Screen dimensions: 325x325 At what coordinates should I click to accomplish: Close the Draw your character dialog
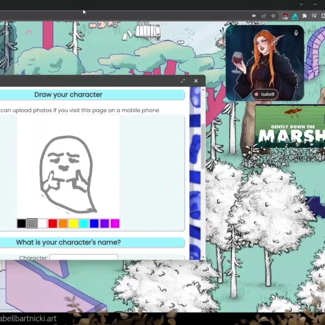point(196,81)
